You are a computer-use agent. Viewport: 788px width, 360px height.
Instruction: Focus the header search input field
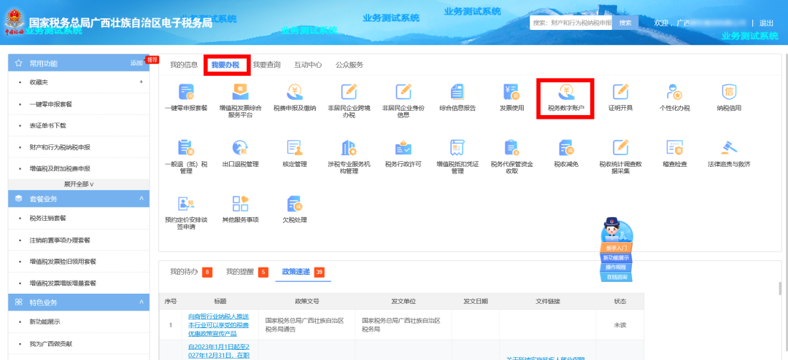tap(571, 23)
